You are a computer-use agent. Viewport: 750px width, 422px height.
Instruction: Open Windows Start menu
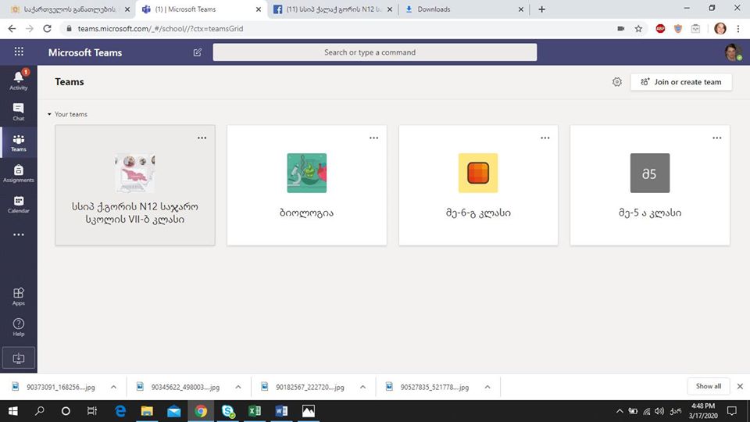click(x=13, y=411)
